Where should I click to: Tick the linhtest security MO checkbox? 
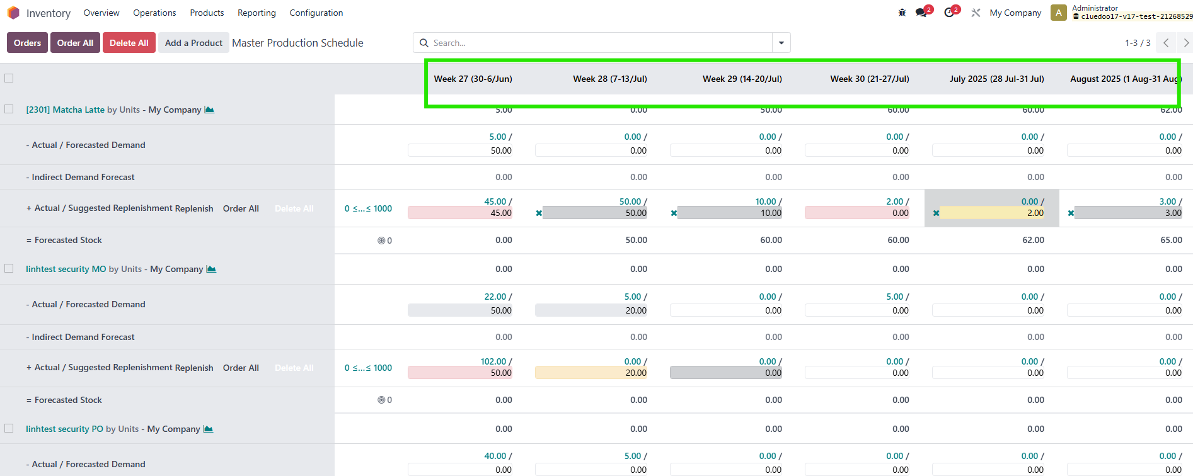(9, 268)
